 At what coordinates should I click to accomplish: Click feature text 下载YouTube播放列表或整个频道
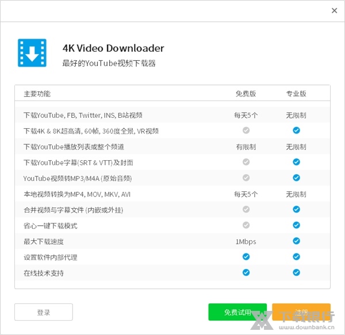(74, 147)
